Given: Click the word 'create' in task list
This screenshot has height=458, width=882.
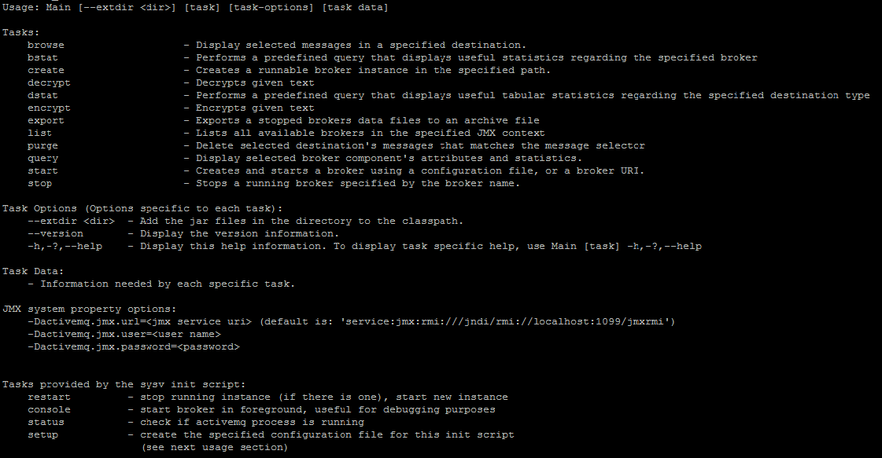Looking at the screenshot, I should [x=46, y=70].
